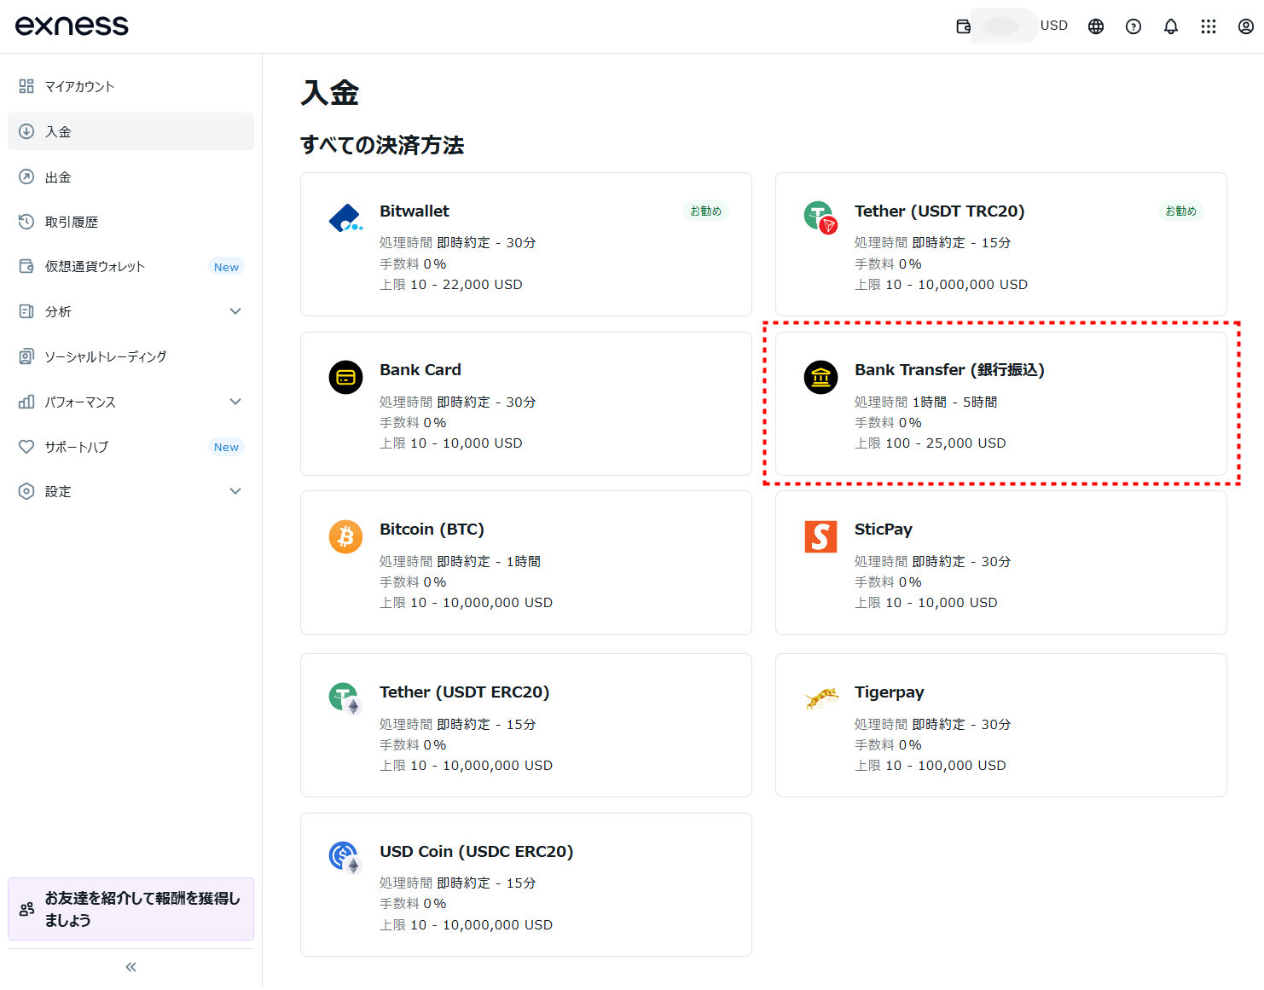
Task: Click the text 処理時間 1時間 - 5時間
Action: pyautogui.click(x=926, y=402)
